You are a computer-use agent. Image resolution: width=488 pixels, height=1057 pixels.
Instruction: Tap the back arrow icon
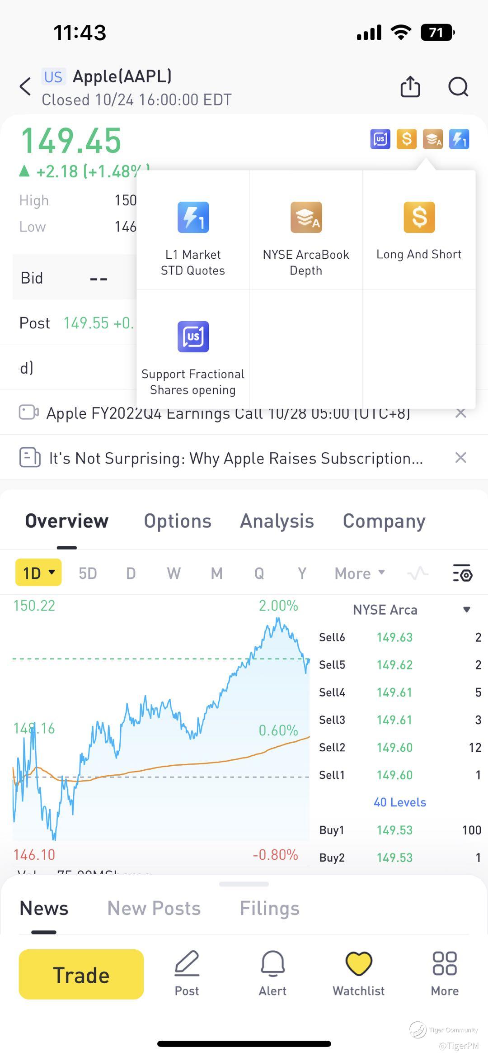26,86
